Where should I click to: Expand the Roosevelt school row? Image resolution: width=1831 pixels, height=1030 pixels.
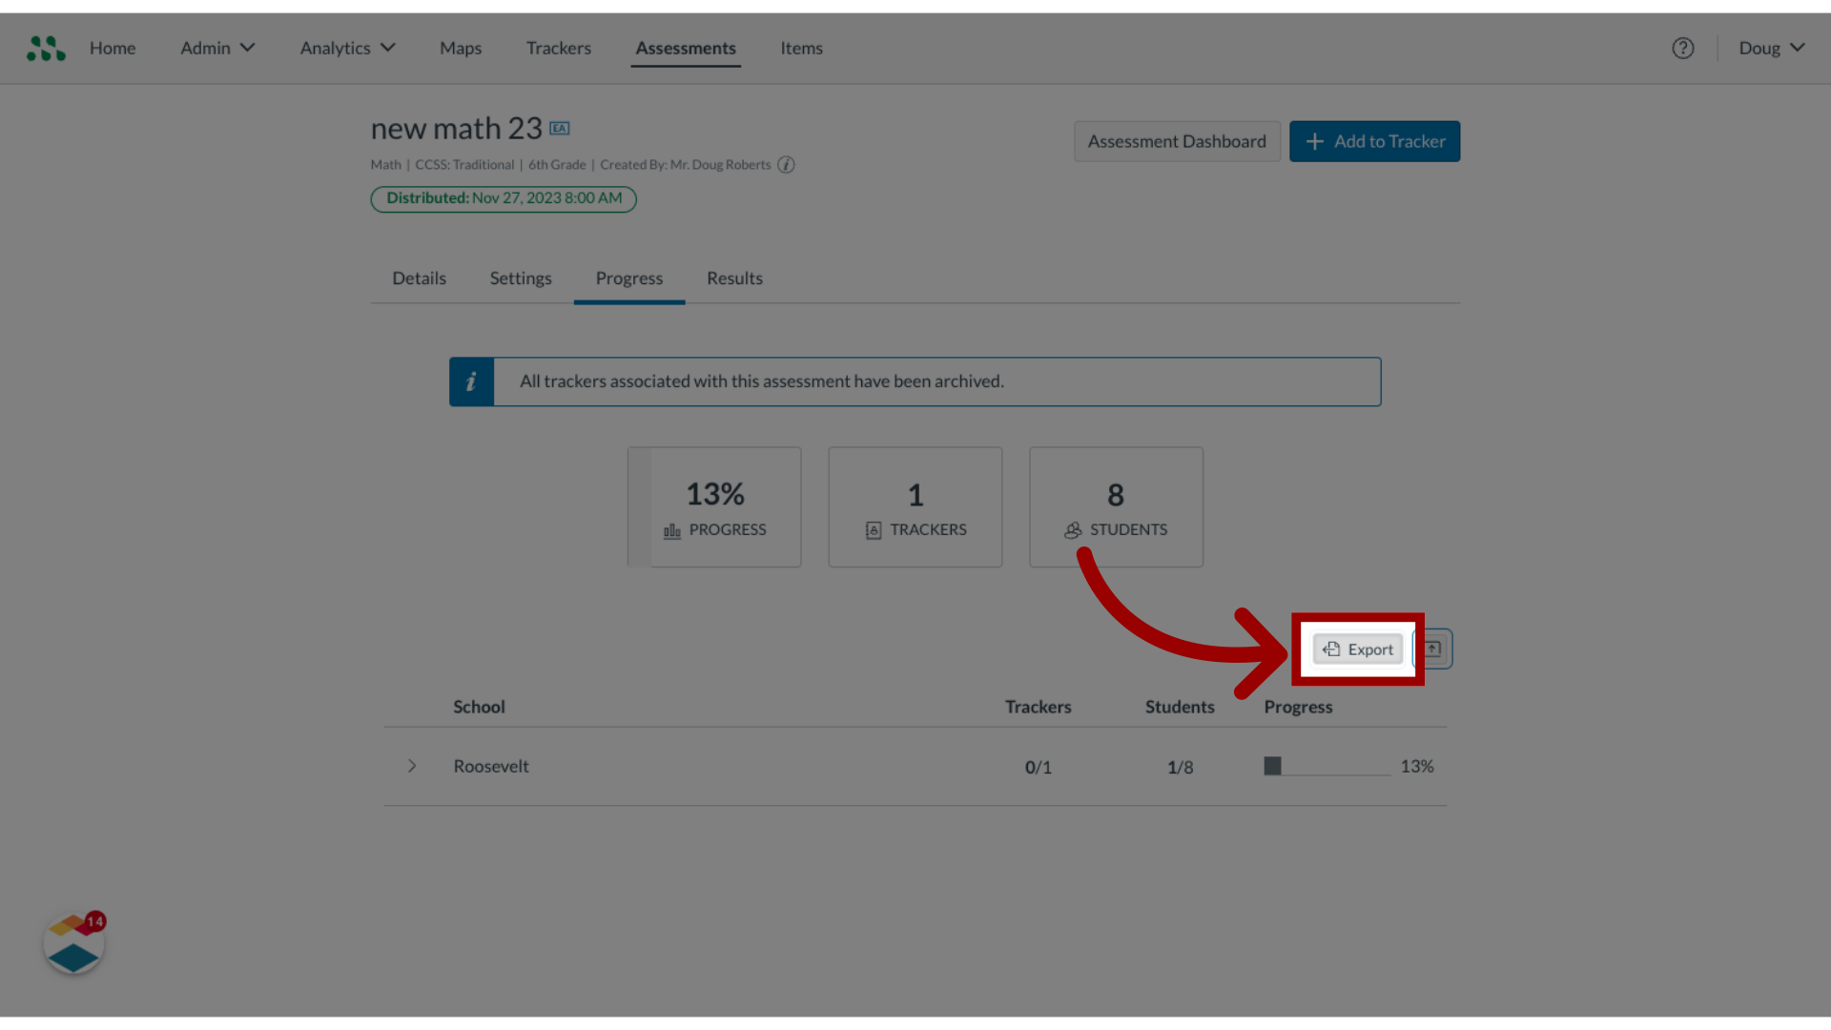[410, 766]
